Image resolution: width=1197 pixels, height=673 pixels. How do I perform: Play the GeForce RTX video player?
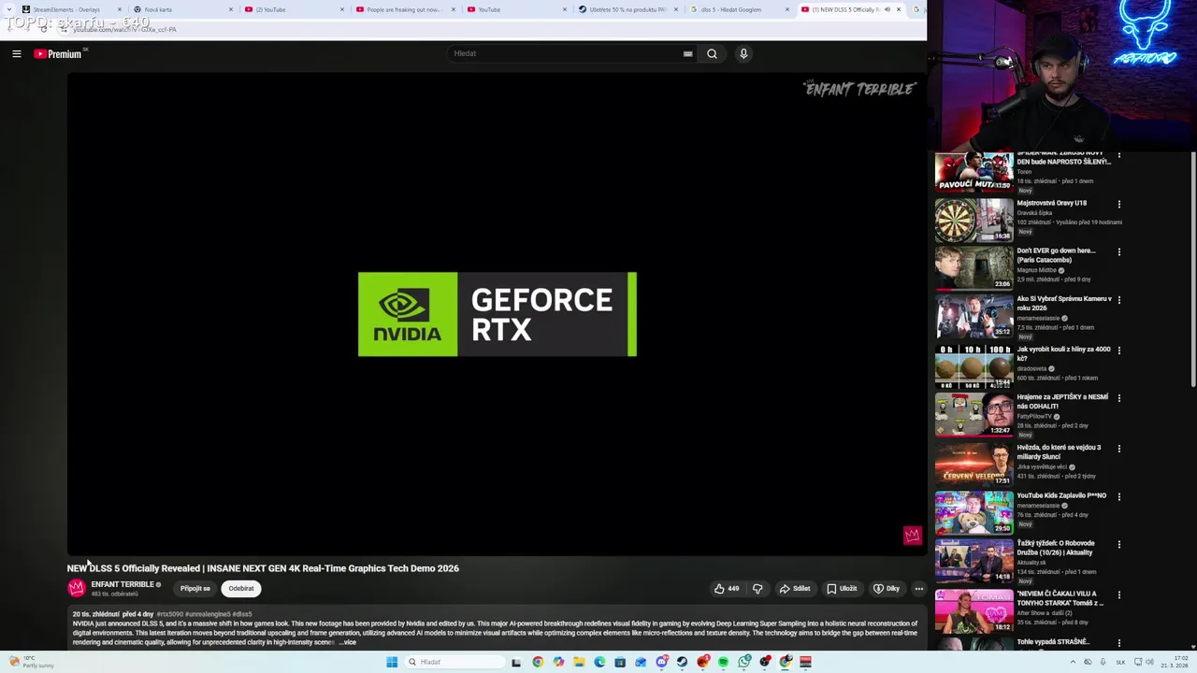coord(497,314)
